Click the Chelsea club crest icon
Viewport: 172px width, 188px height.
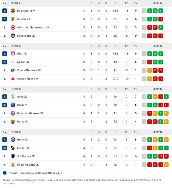pos(13,139)
